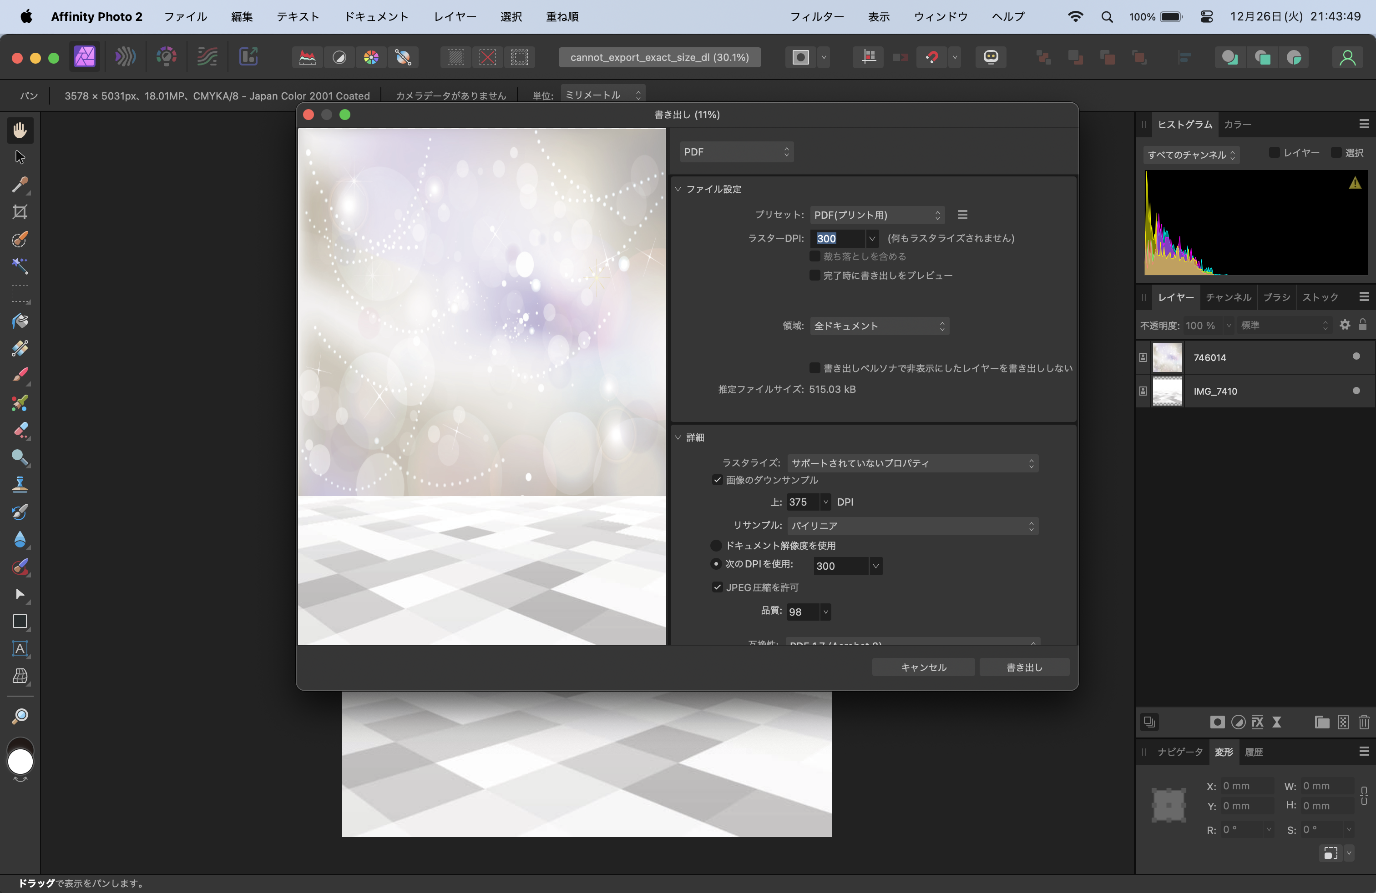This screenshot has height=893, width=1376.
Task: Apply Auto White Balance from toolbar
Action: click(x=403, y=57)
